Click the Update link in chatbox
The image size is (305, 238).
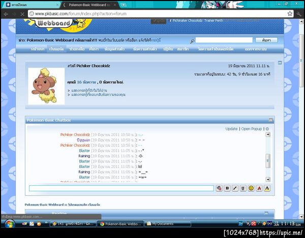(231, 129)
